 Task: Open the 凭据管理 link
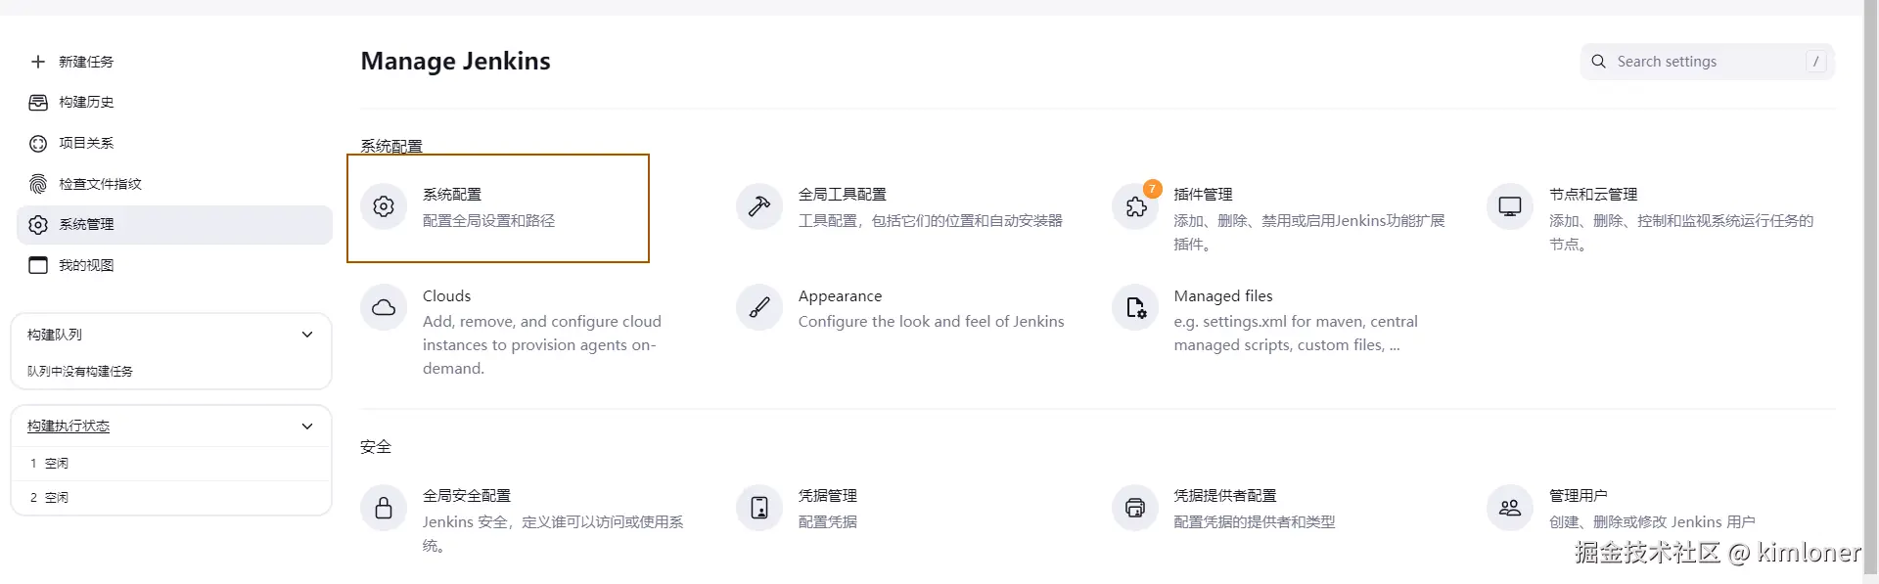pyautogui.click(x=828, y=496)
